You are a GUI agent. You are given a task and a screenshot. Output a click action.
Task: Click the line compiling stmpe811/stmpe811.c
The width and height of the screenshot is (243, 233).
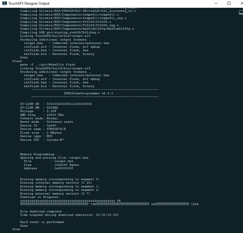pos(69,15)
